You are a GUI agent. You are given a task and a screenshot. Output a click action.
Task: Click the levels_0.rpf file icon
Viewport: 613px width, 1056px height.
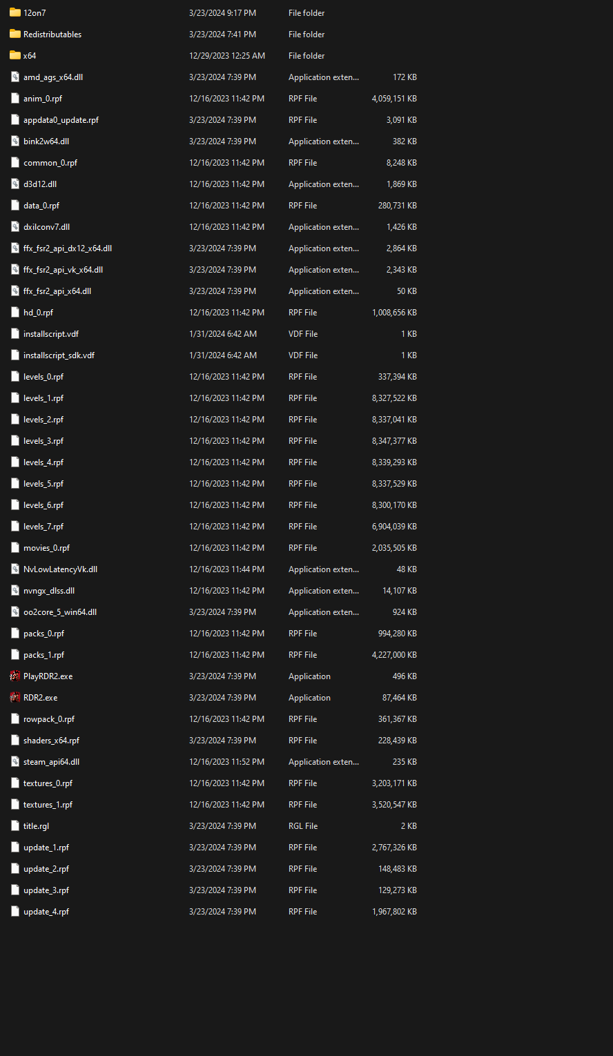point(15,376)
